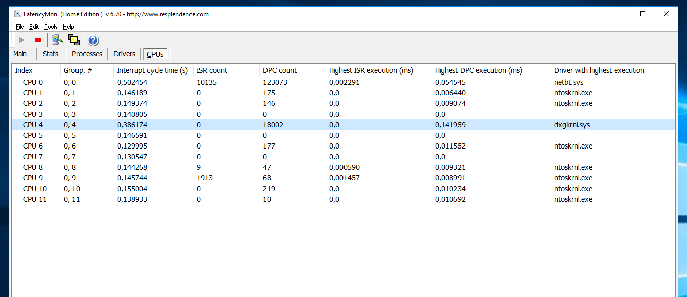Viewport: 687px width, 297px height.
Task: Select the CPU 9 row
Action: (x=343, y=178)
